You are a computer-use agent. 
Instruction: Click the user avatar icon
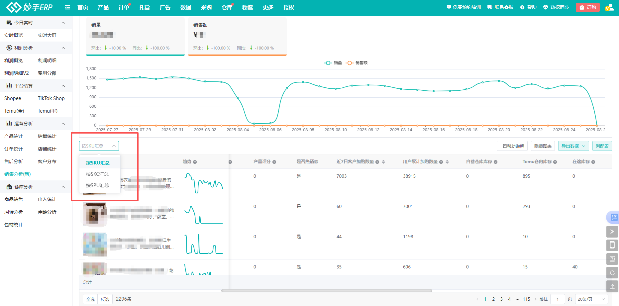(609, 7)
